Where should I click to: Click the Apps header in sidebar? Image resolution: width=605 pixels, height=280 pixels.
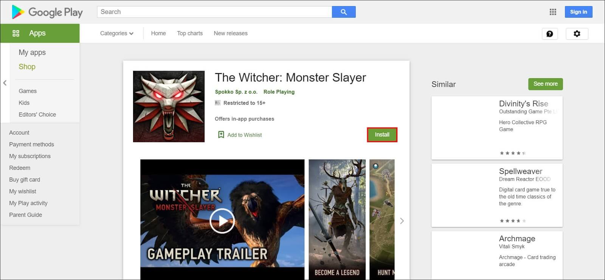click(x=40, y=33)
